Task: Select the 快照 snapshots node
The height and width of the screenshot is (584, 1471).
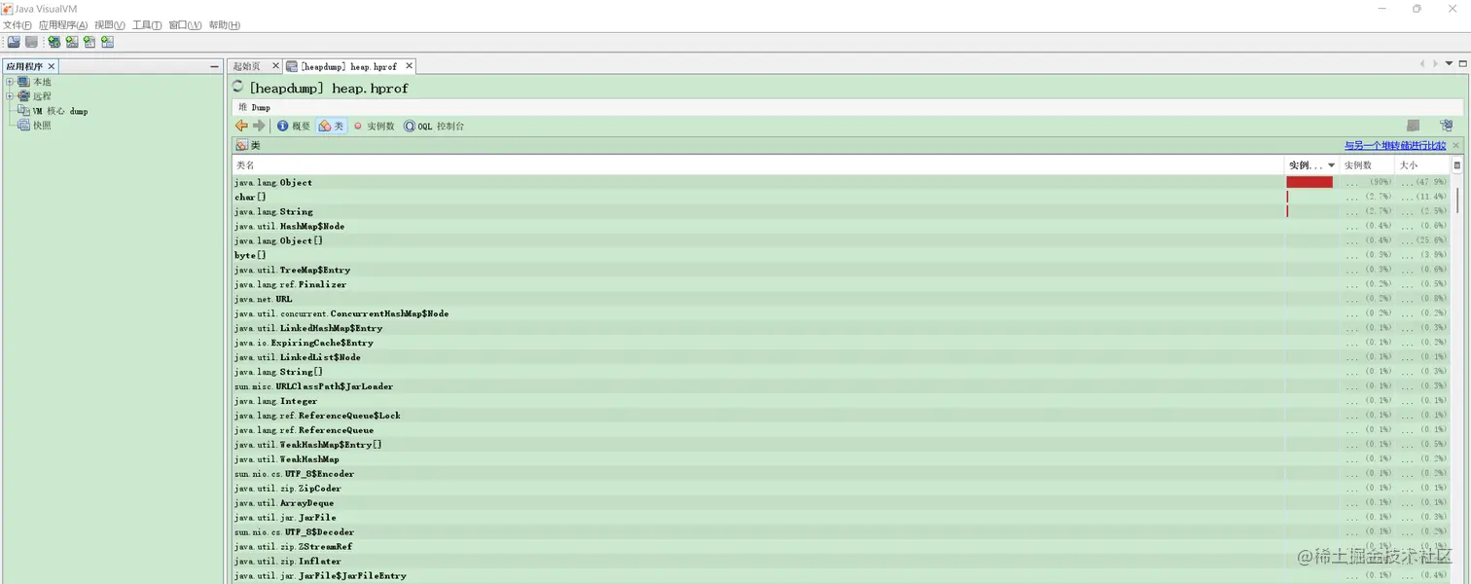Action: coord(35,126)
